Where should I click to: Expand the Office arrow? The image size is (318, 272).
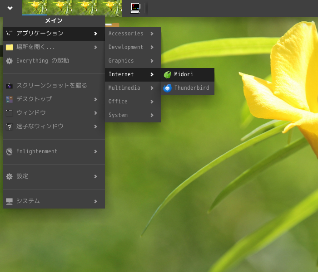tap(152, 102)
